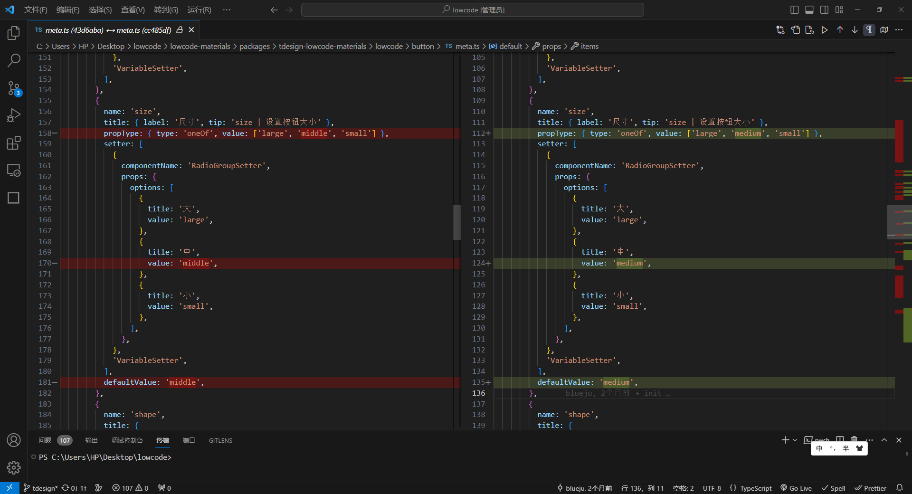Open Customize Layout button in title bar

(x=839, y=9)
